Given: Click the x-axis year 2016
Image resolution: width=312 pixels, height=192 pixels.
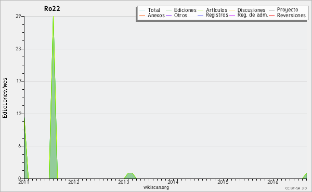Looking at the screenshot, I should (272, 182).
